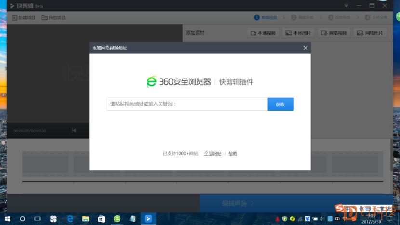Click the green floating ball at right edge
This screenshot has height=225, width=400.
[x=398, y=16]
